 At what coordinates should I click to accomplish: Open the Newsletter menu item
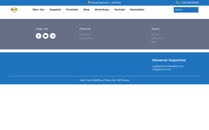point(138,10)
